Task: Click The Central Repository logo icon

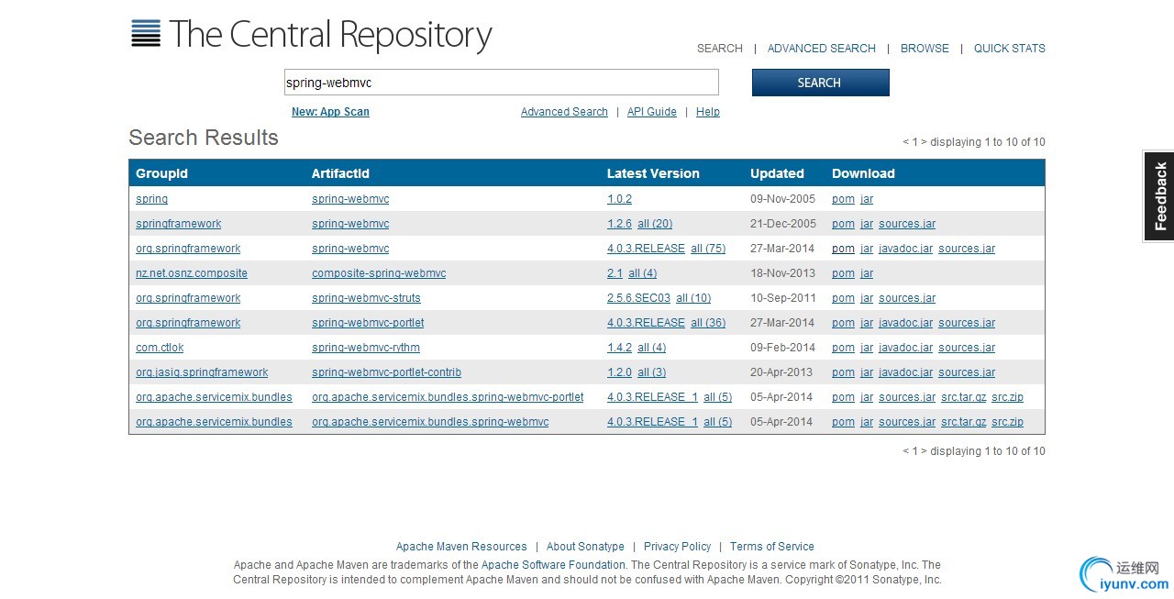Action: tap(146, 33)
